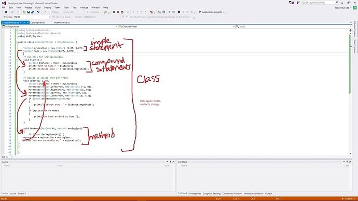Click the Continue button
Screen dimensions: 358x201
click(93, 12)
